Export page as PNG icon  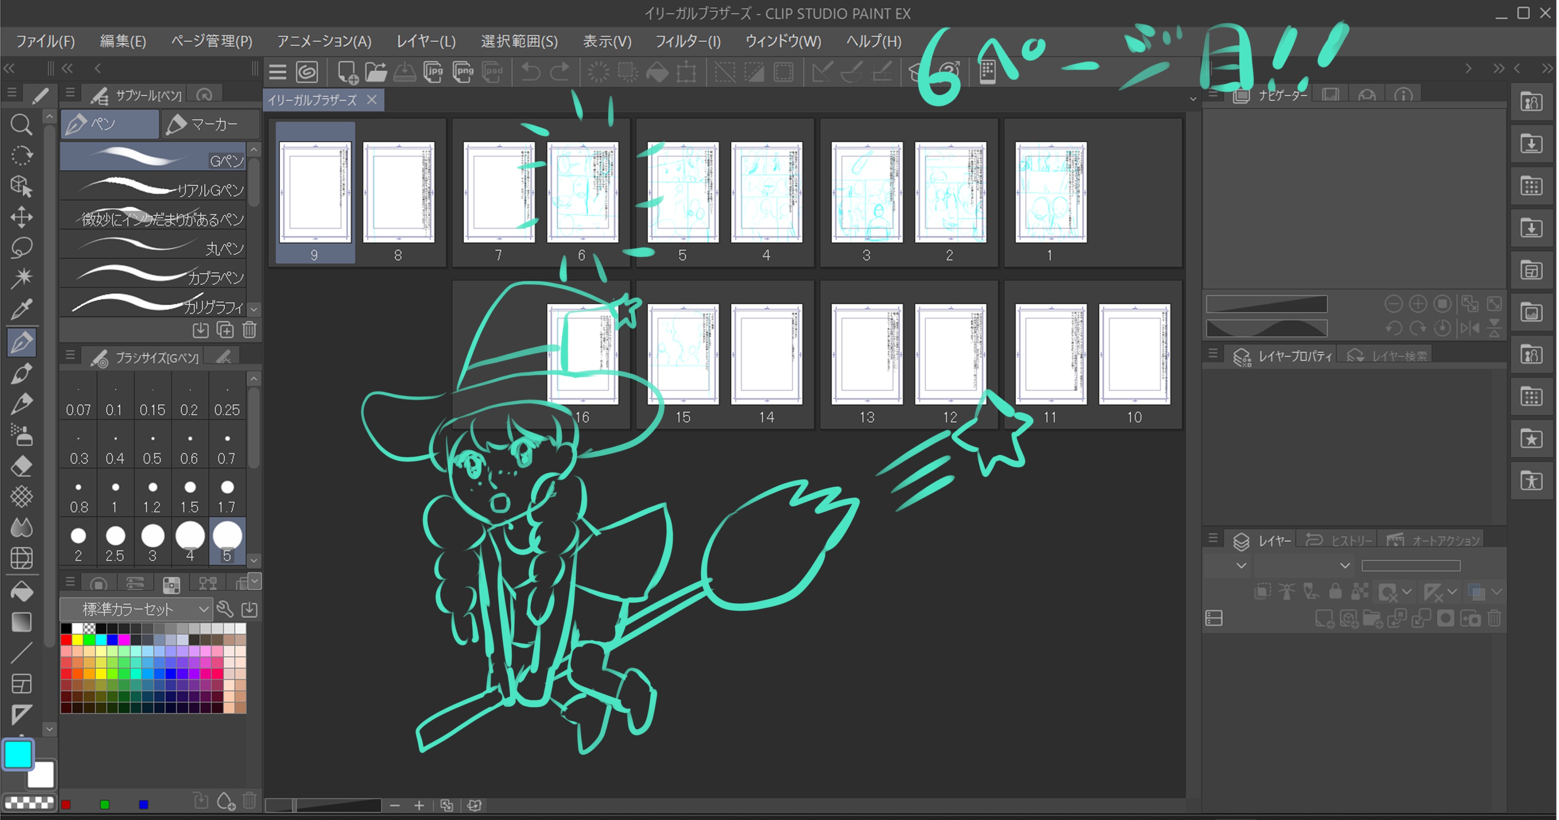(x=463, y=73)
